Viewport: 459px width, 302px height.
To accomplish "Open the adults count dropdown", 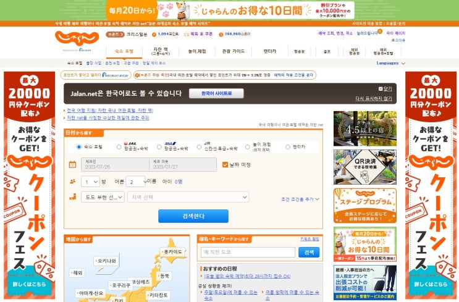I will coord(136,182).
